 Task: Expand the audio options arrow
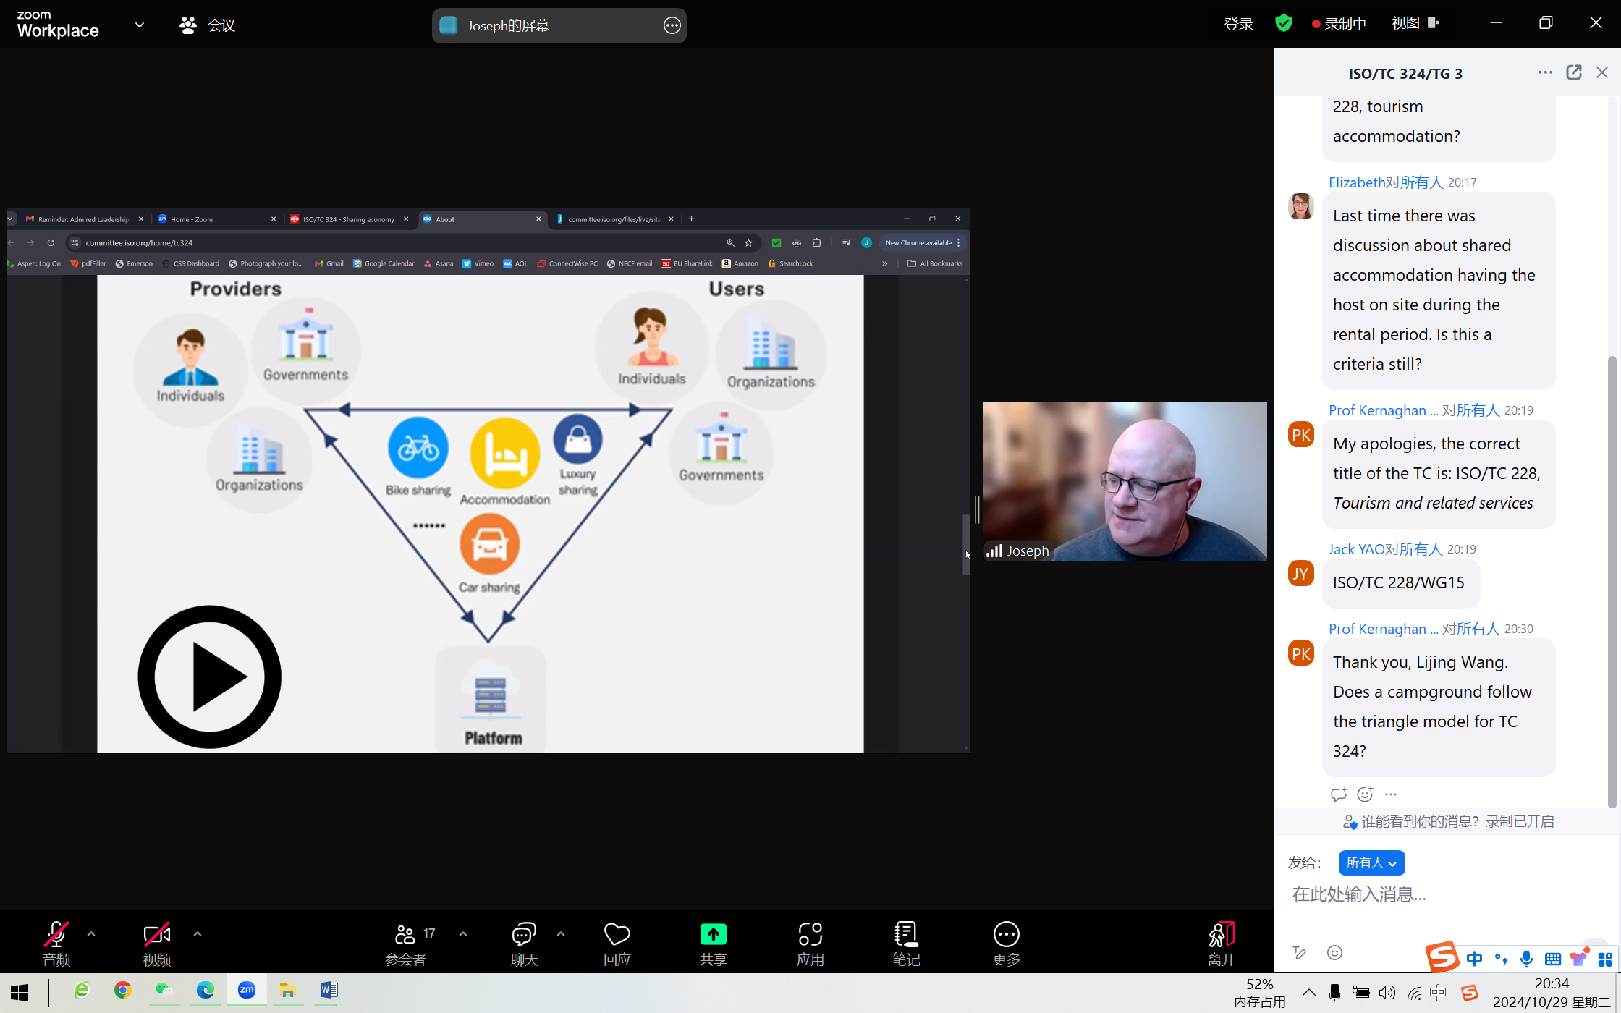tap(91, 934)
